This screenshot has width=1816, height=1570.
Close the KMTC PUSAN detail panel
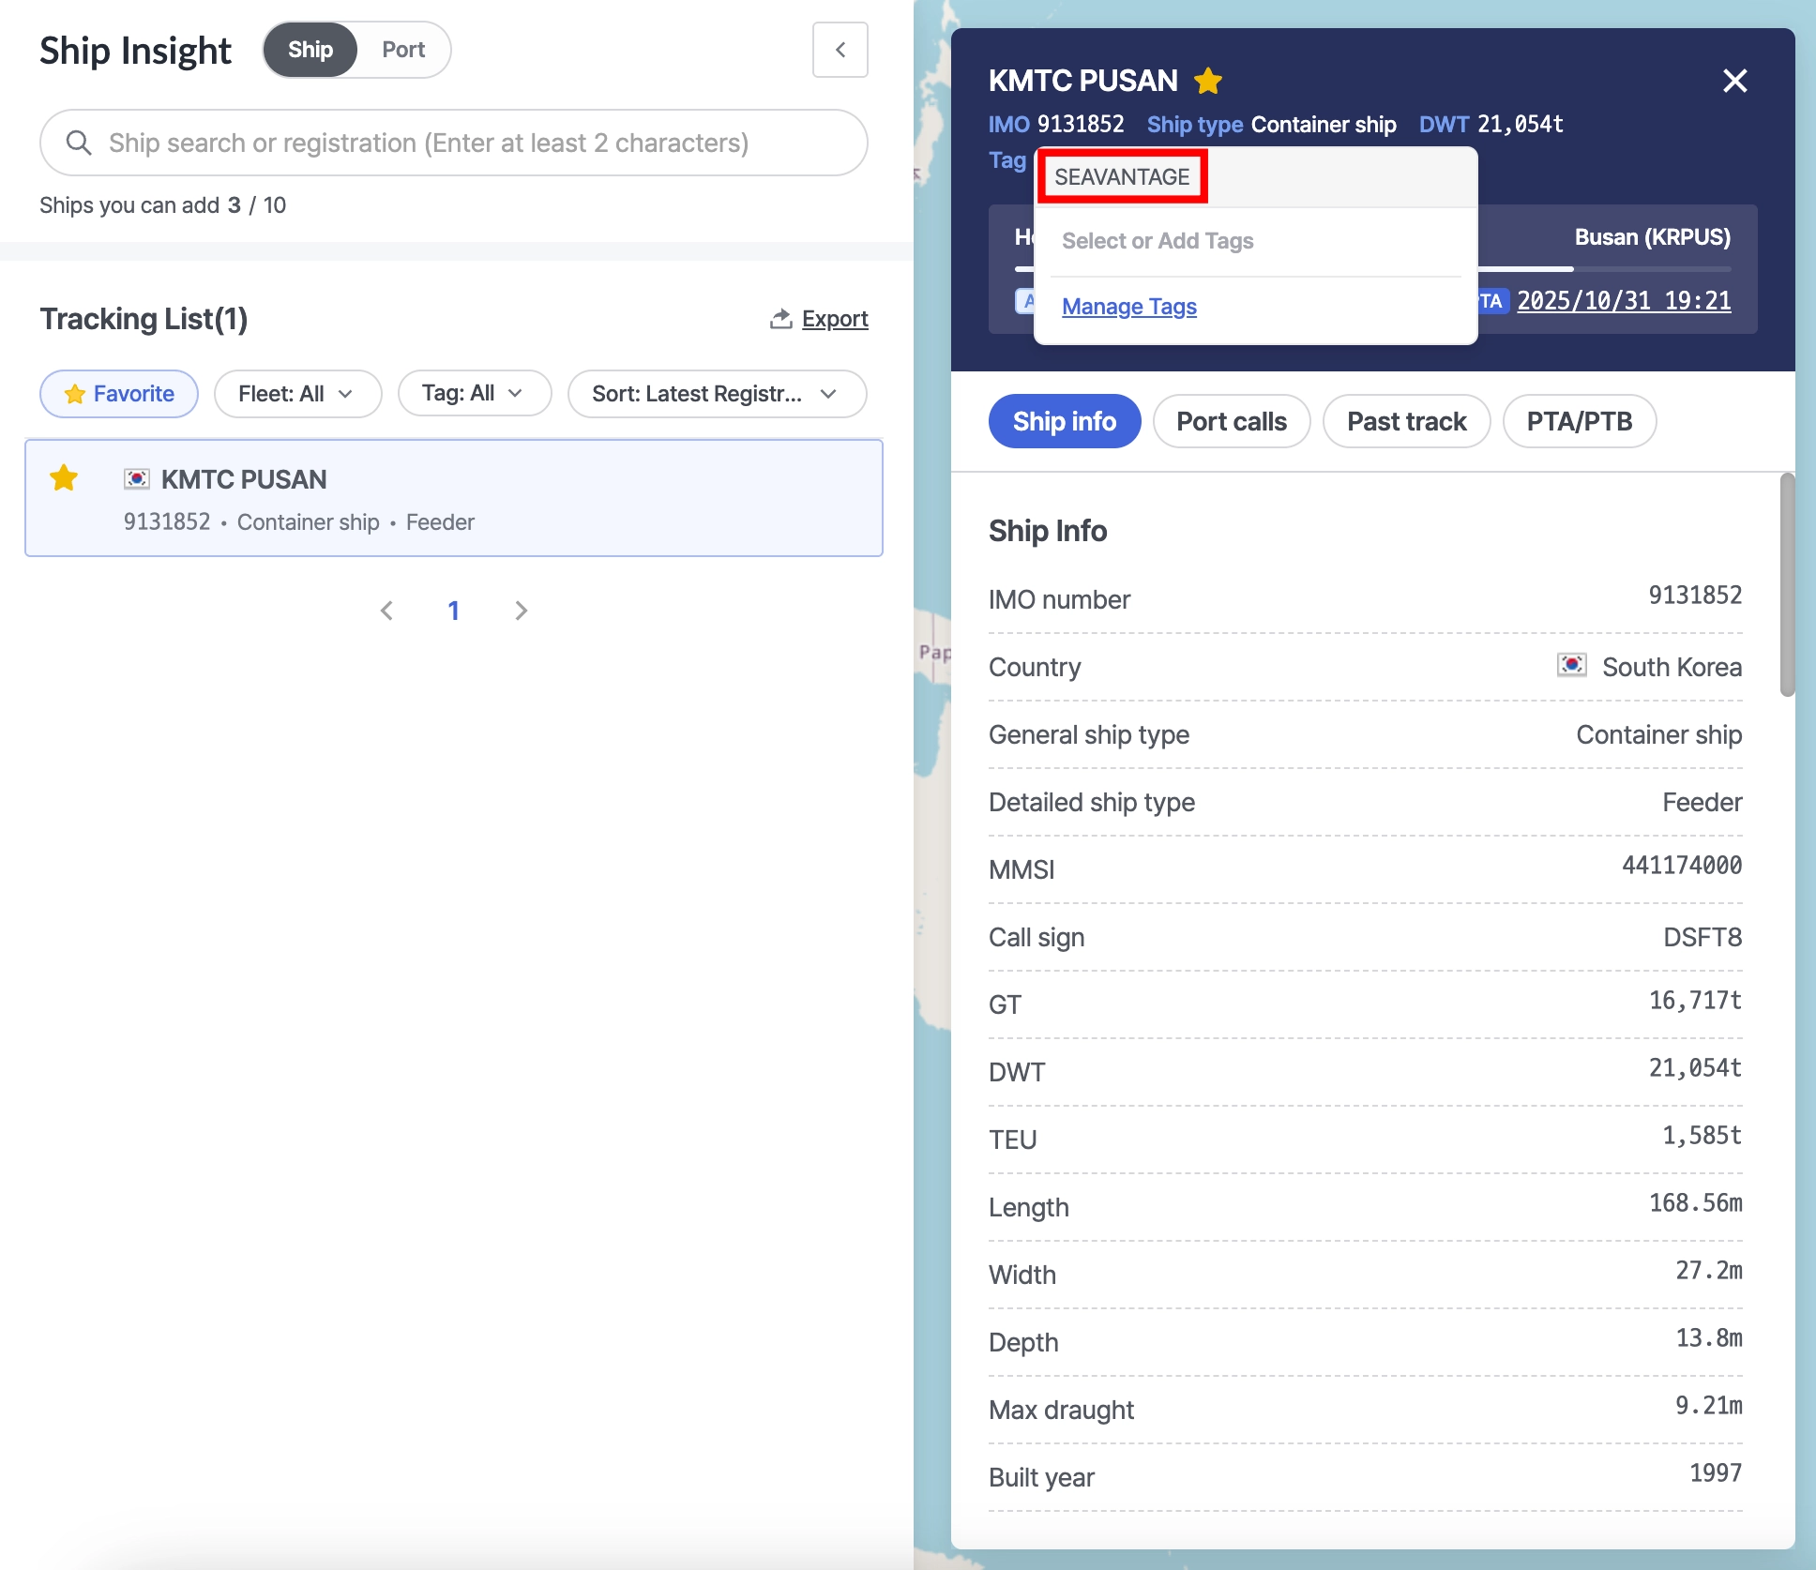pos(1734,81)
